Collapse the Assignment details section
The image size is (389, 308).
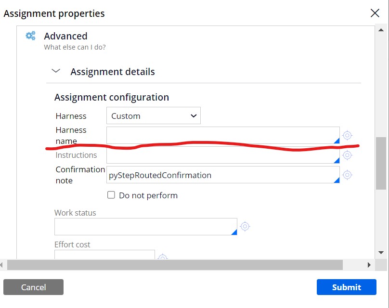tap(55, 70)
